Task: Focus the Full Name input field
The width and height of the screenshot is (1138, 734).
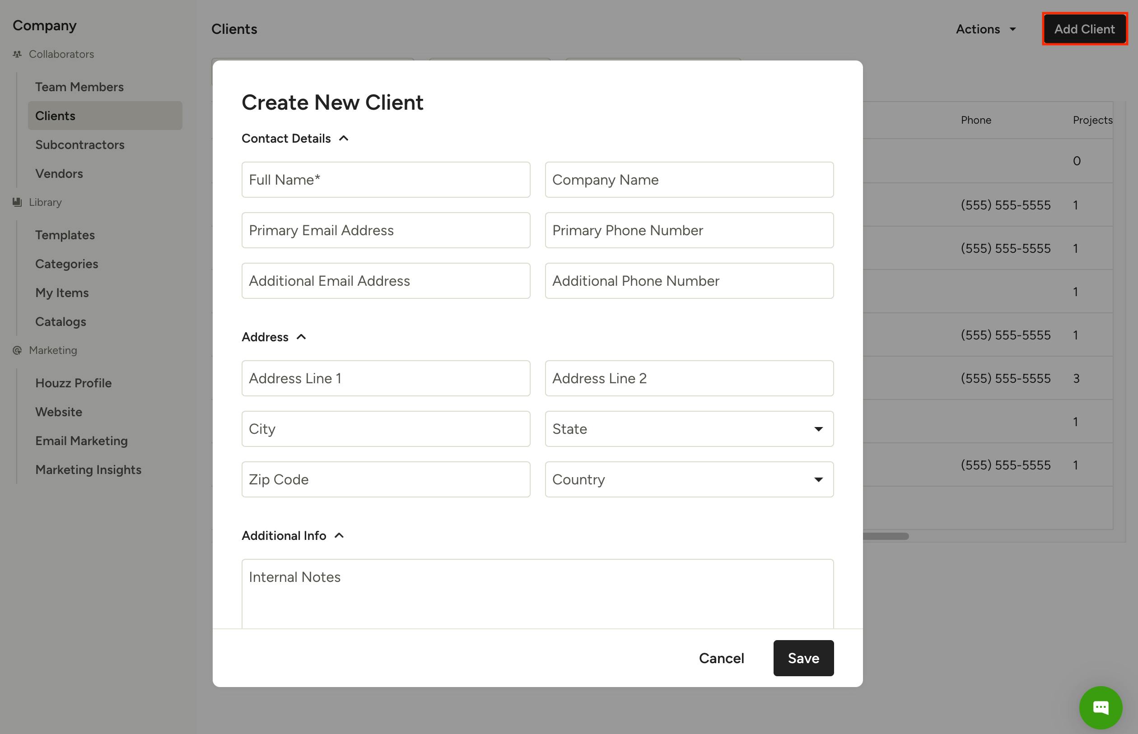Action: click(x=385, y=180)
